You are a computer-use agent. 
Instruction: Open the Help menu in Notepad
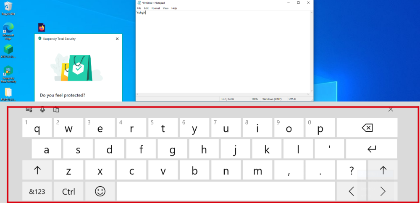coord(174,8)
